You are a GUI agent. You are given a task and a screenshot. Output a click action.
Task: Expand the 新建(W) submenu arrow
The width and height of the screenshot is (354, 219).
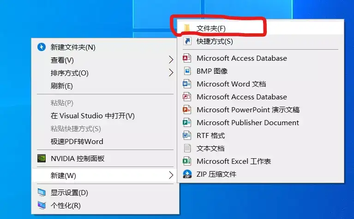coord(171,175)
